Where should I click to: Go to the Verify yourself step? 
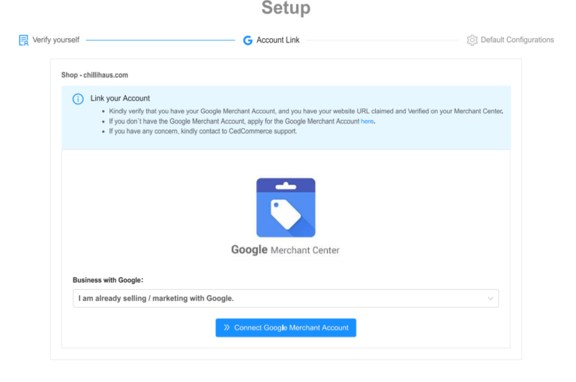click(55, 40)
